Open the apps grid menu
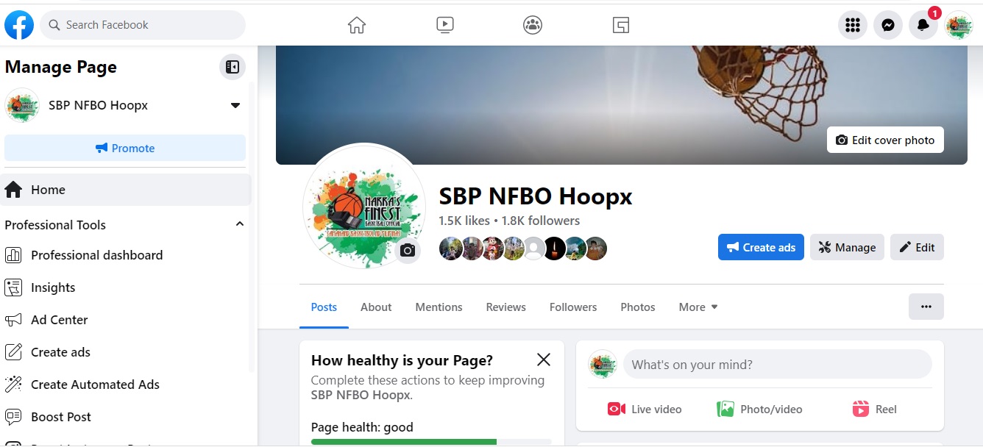 (x=853, y=26)
